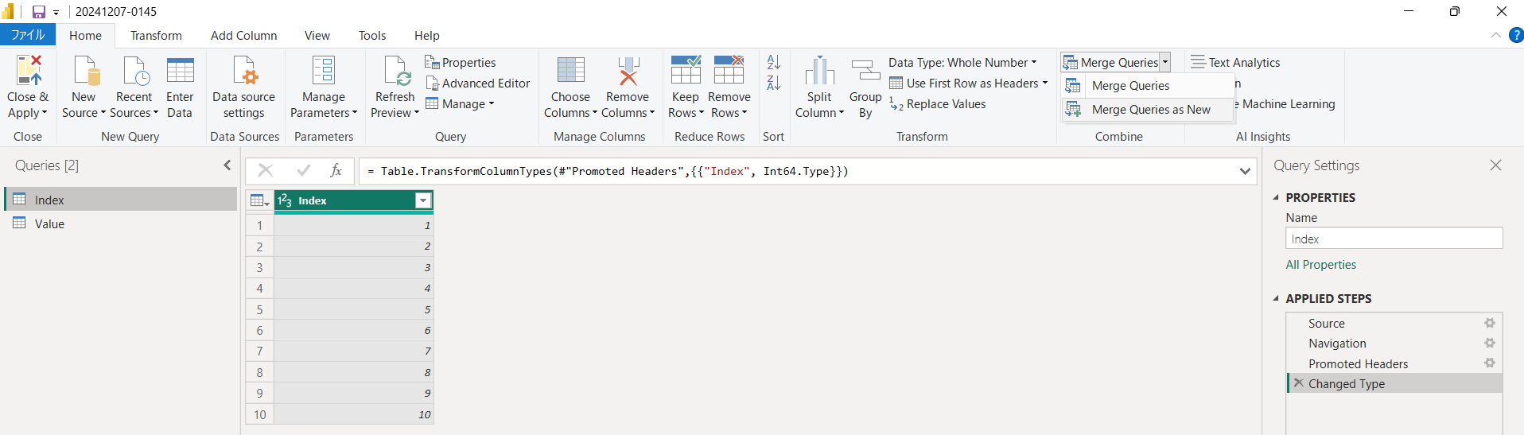Image resolution: width=1524 pixels, height=435 pixels.
Task: Switch to the Tools tab
Action: [371, 35]
